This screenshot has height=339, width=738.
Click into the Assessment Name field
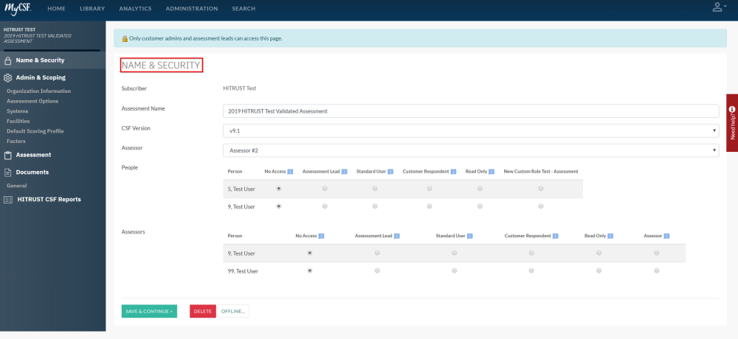pyautogui.click(x=471, y=111)
